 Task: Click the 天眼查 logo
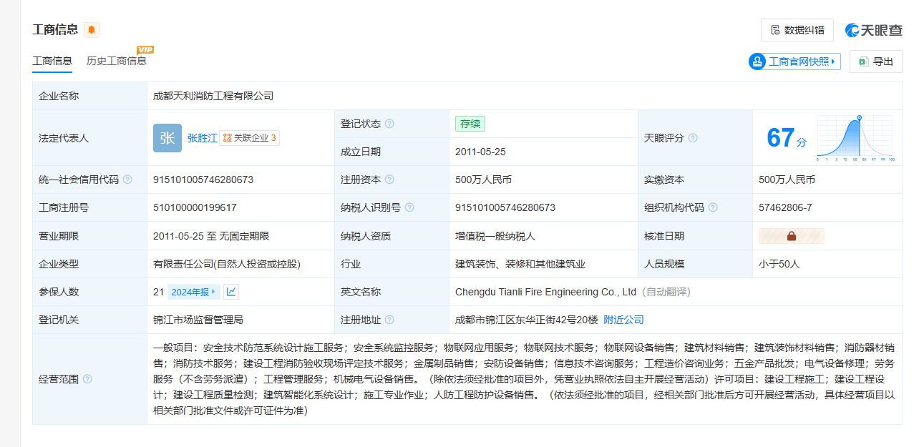point(873,30)
